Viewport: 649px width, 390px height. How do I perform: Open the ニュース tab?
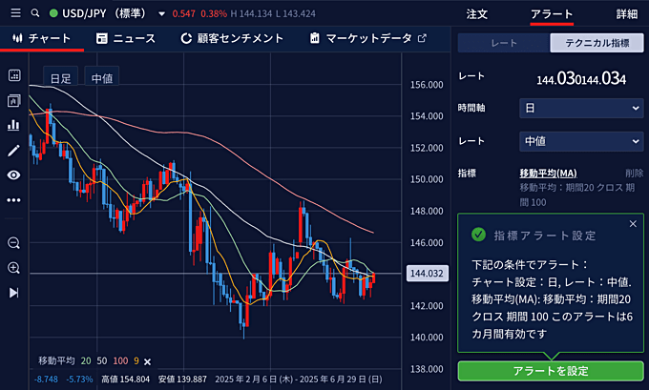click(x=126, y=38)
